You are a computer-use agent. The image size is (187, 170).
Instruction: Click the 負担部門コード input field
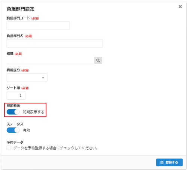(38, 26)
